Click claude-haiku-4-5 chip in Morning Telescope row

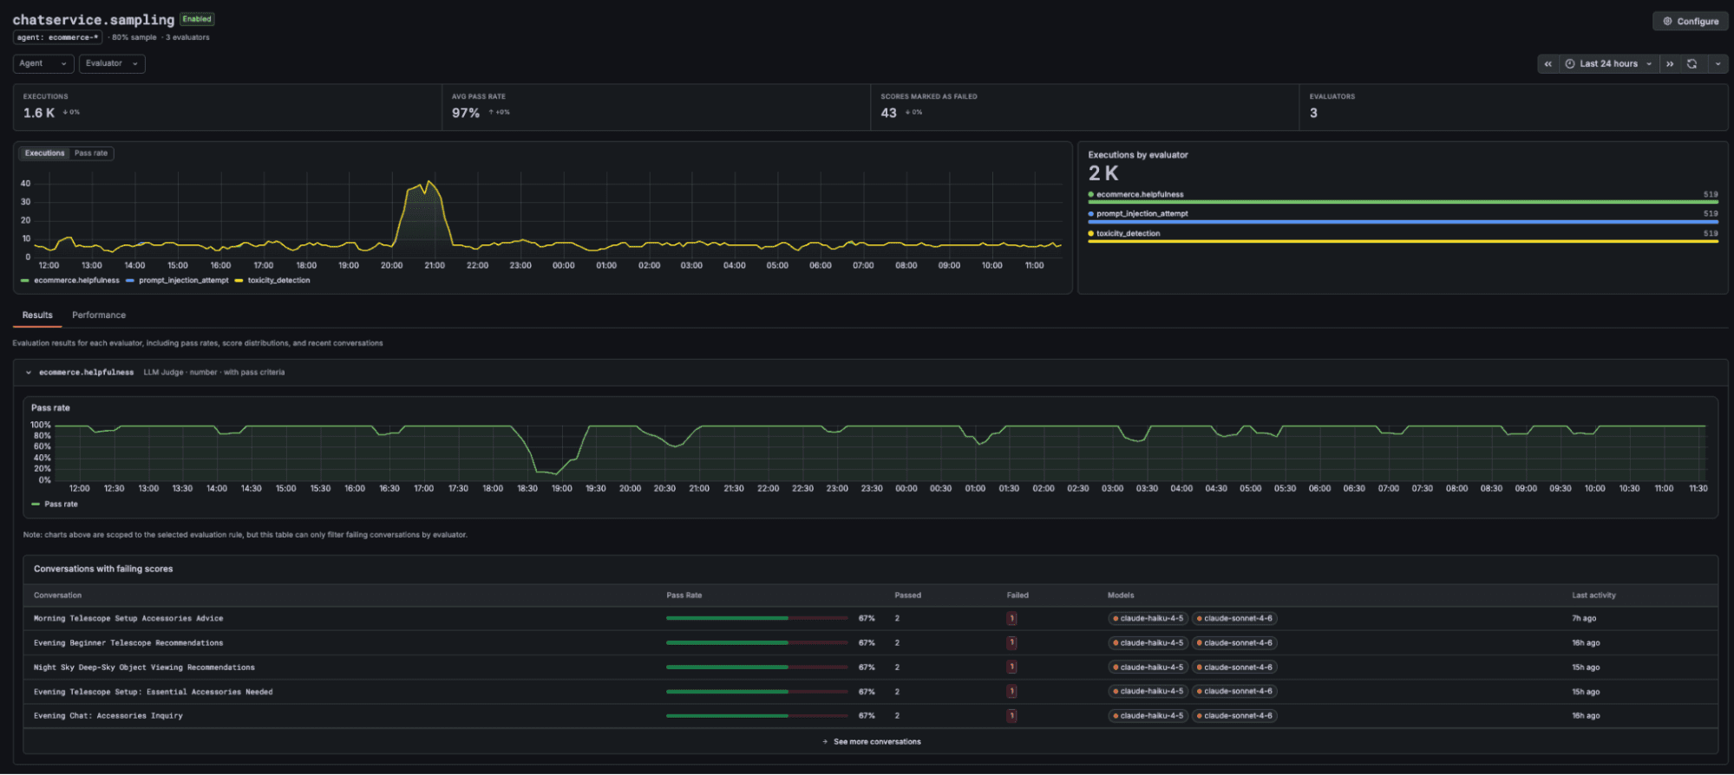pos(1148,619)
